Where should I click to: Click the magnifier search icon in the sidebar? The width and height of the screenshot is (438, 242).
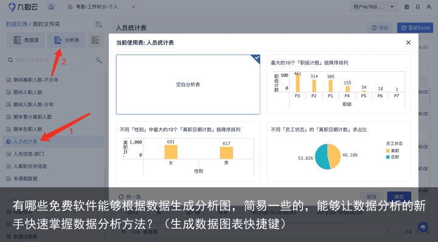10,60
